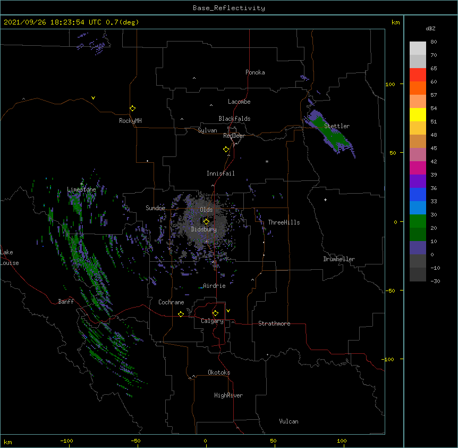The image size is (458, 448).
Task: Click the HighRiver city label
Action: coord(228,395)
